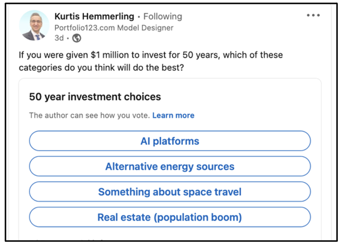The width and height of the screenshot is (342, 247).
Task: Open the three-dot post options menu
Action: [x=313, y=15]
